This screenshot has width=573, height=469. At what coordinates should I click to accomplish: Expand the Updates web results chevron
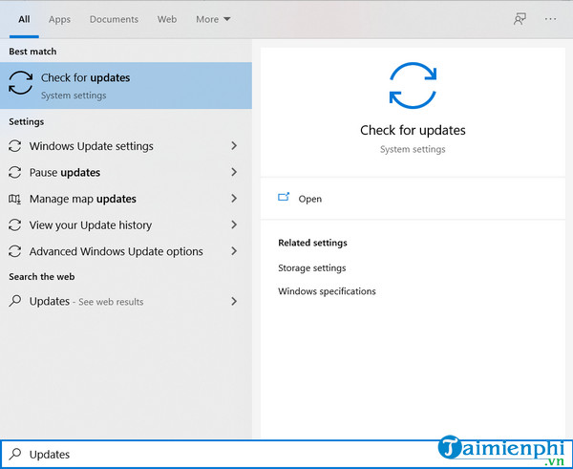(234, 301)
